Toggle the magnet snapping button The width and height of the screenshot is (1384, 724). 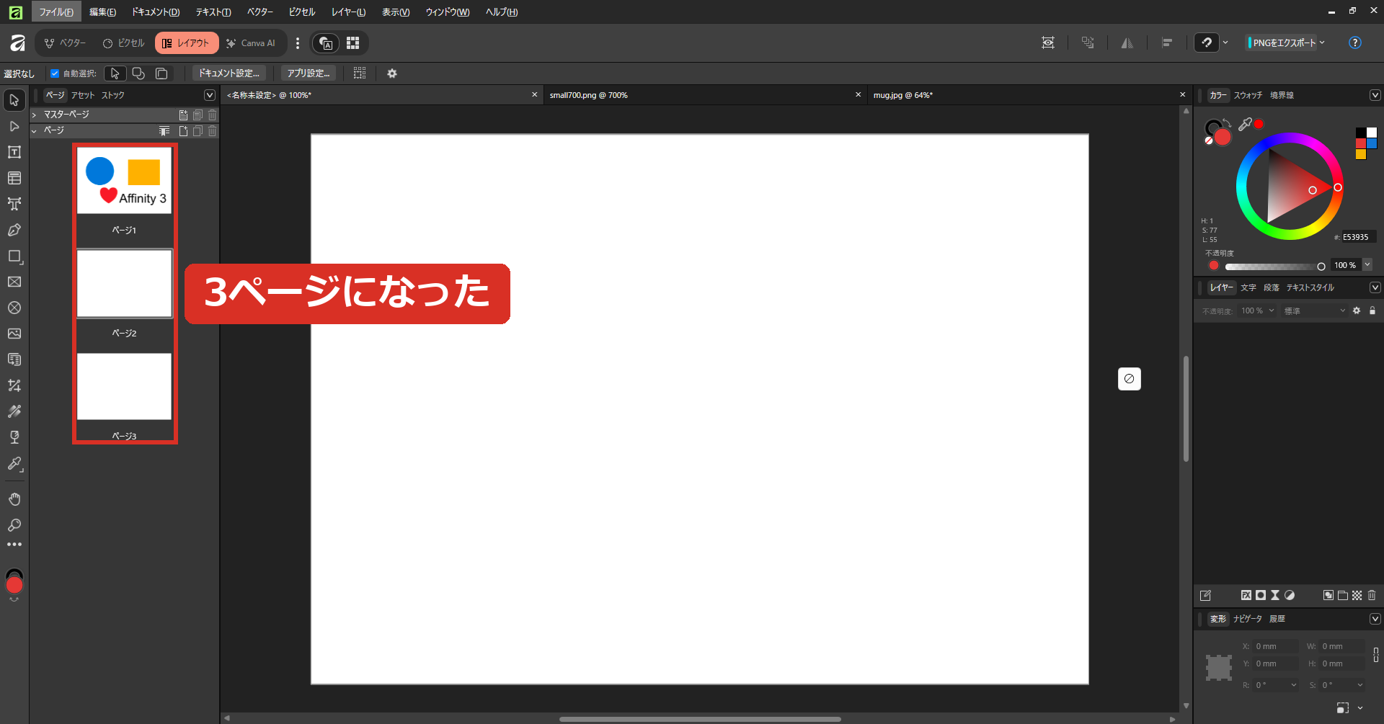click(1207, 43)
